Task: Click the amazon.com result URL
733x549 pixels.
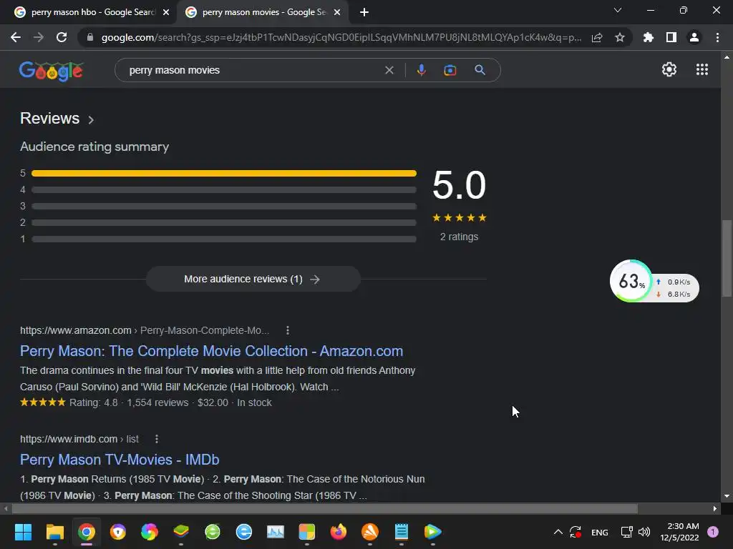Action: pyautogui.click(x=145, y=330)
